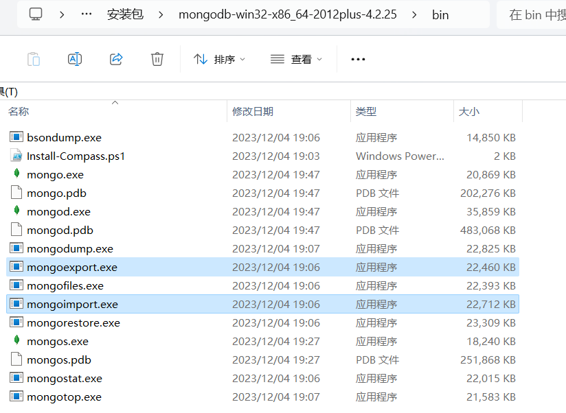Click the date 2023/12/04 19:03

coord(276,156)
